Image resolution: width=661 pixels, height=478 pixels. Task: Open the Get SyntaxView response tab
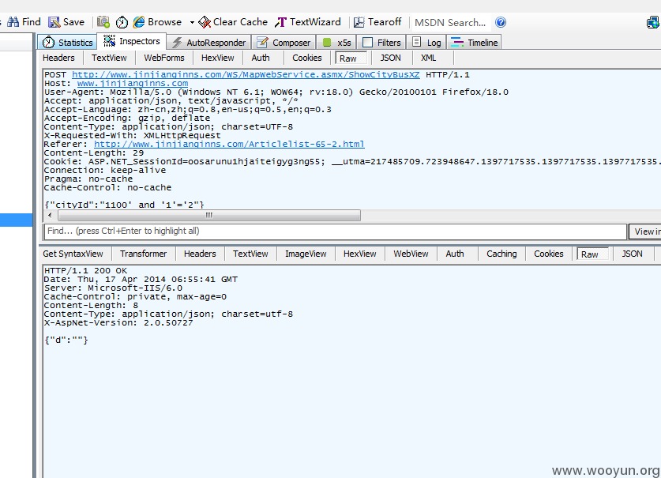pos(73,254)
